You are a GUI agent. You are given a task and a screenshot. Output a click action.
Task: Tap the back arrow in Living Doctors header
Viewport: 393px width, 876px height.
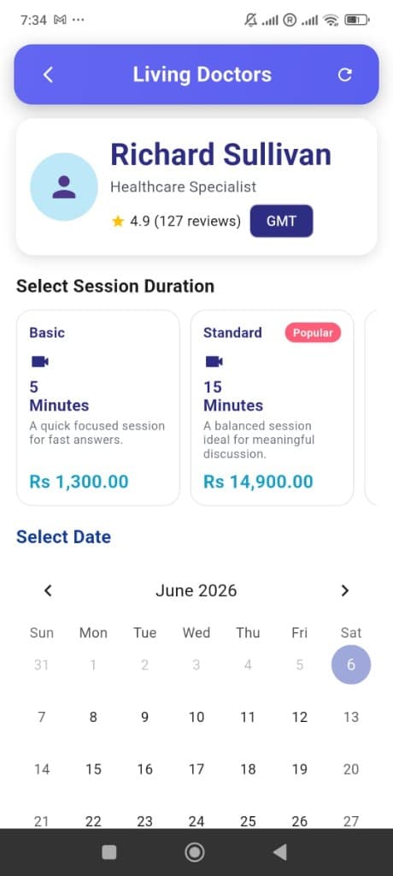pyautogui.click(x=48, y=75)
